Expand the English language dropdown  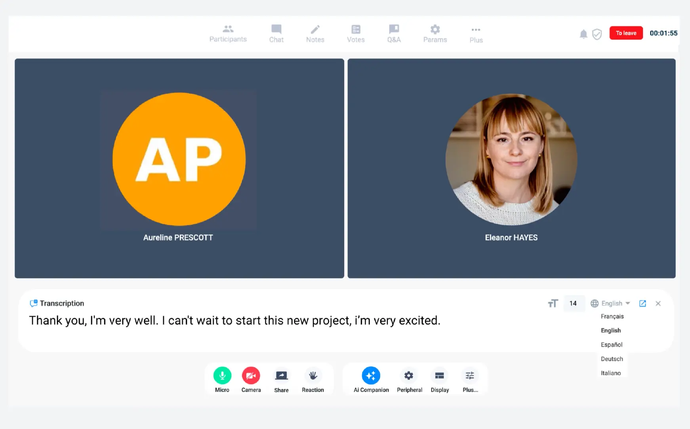(610, 304)
